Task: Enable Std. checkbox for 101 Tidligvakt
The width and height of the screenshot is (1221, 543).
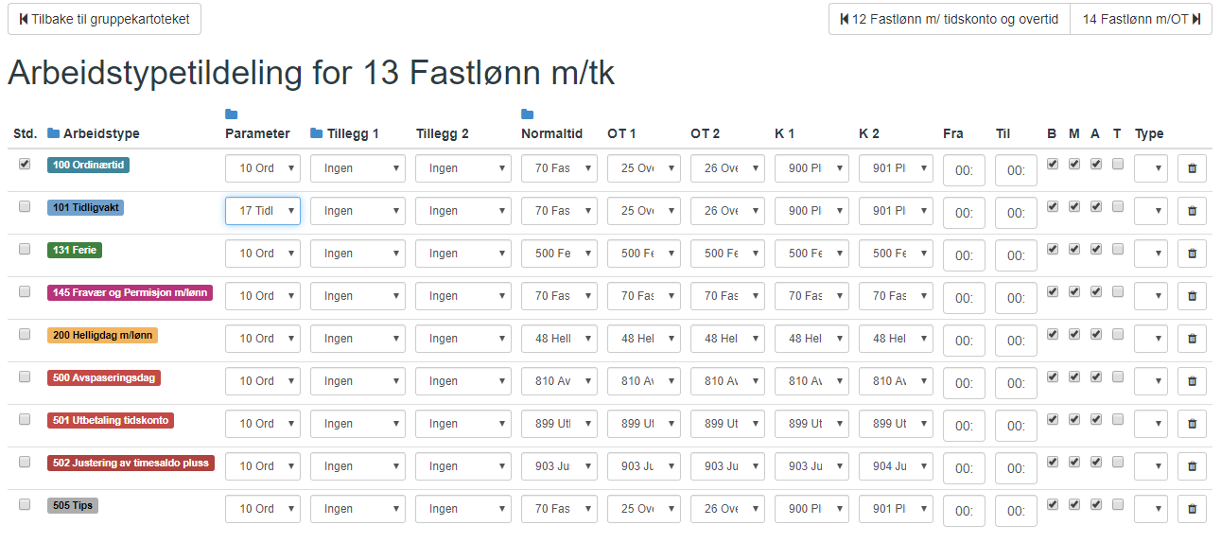Action: pyautogui.click(x=25, y=206)
